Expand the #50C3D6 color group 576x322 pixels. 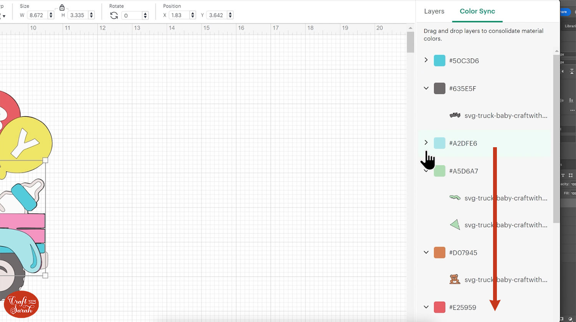pos(426,60)
